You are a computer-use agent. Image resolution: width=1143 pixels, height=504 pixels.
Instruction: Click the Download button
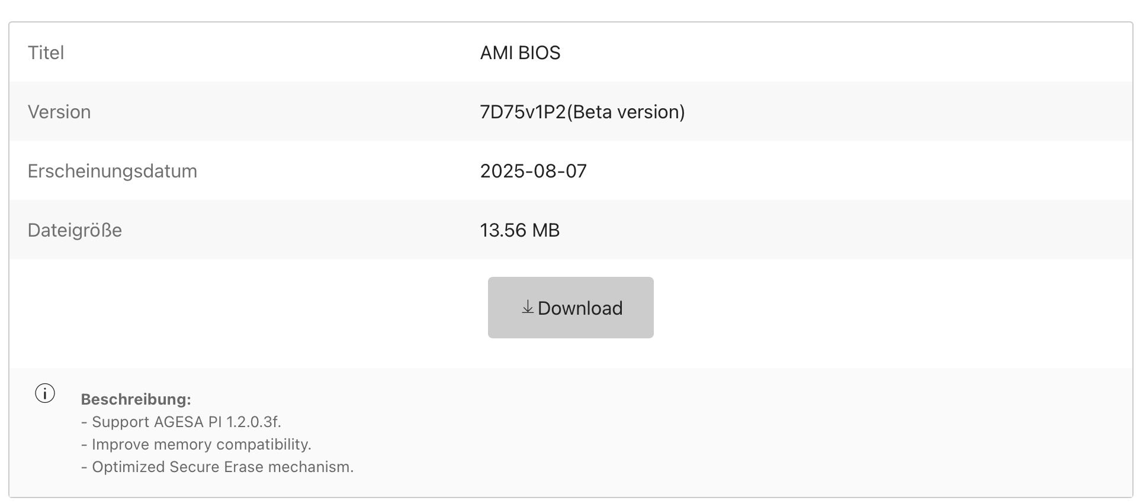point(570,308)
